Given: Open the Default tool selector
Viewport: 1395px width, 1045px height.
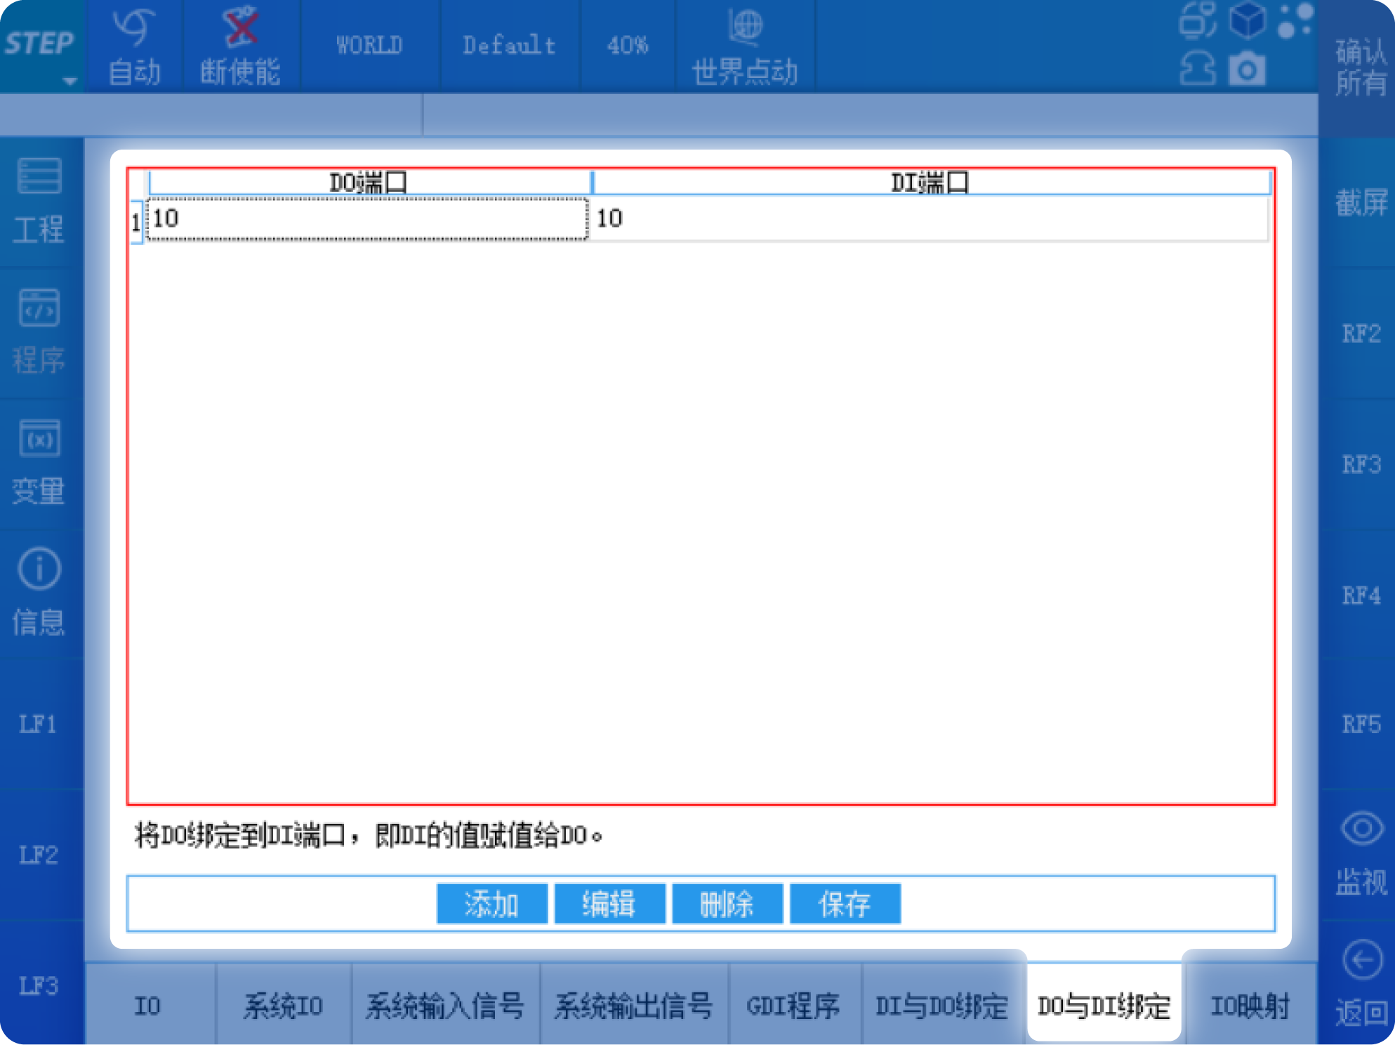Looking at the screenshot, I should [x=509, y=46].
